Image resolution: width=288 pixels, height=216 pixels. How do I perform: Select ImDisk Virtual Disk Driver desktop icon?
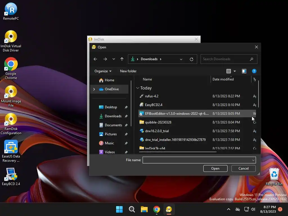tap(11, 41)
